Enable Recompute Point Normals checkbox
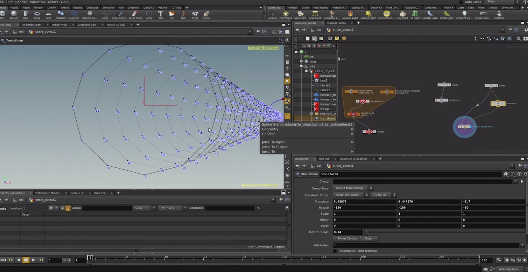Viewport: 528px width, 272px height. [335, 251]
